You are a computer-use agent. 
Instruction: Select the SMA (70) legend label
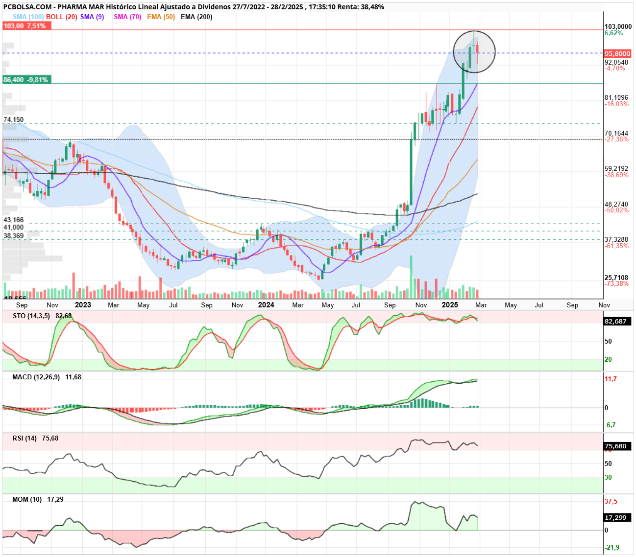point(127,17)
